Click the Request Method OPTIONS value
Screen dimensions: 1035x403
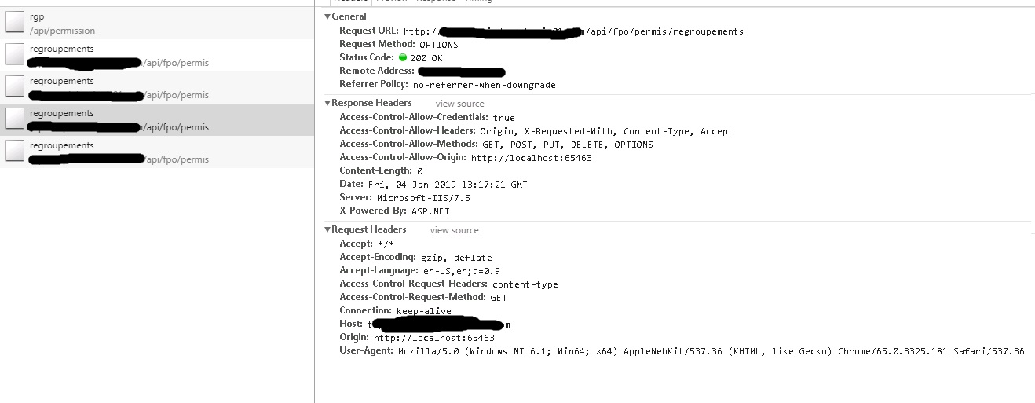[439, 45]
